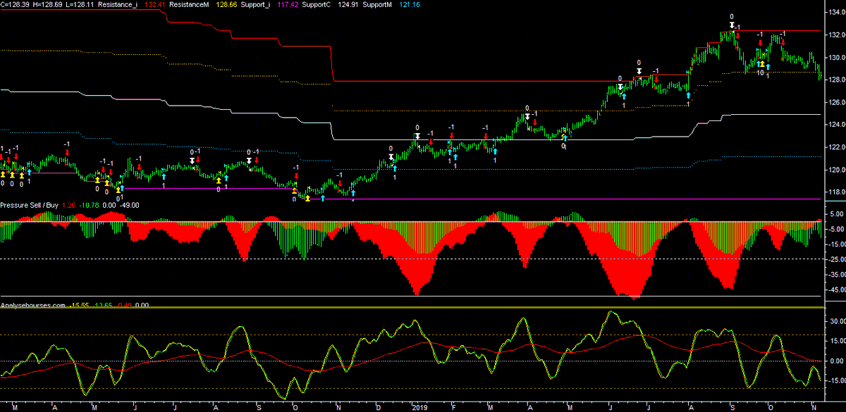
Task: Click the green oscillator value -13.65
Action: (103, 306)
